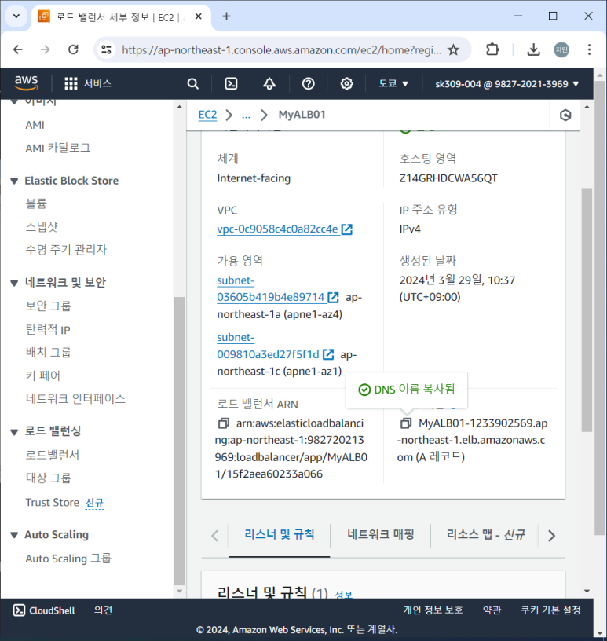Click the hexagon info panel icon
Viewport: 607px width, 641px height.
click(x=565, y=115)
